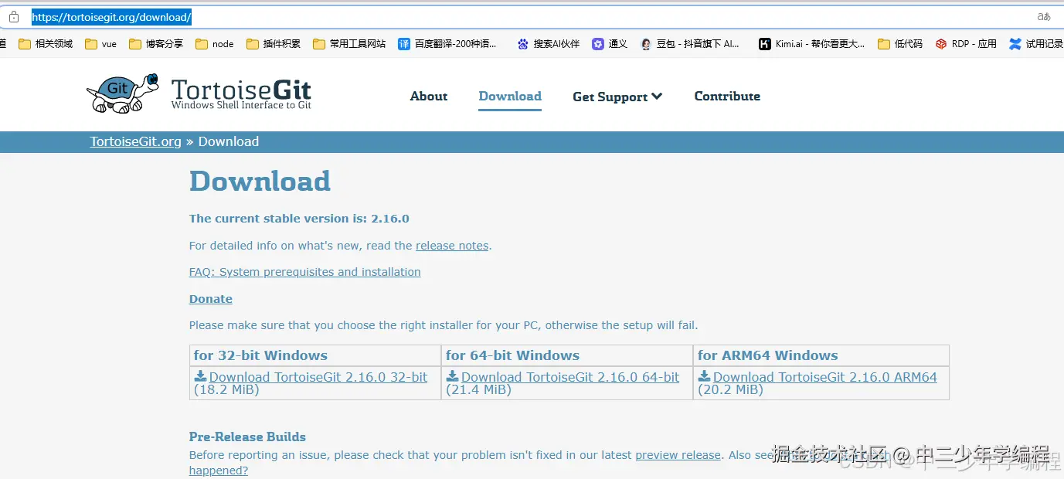Expand the Get Support dropdown menu
Image resolution: width=1064 pixels, height=479 pixels.
pyautogui.click(x=617, y=97)
